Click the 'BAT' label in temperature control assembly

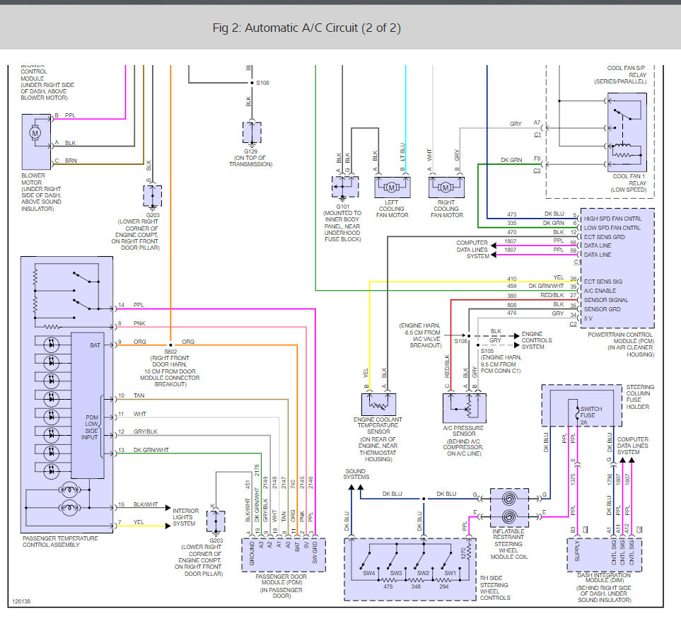95,345
